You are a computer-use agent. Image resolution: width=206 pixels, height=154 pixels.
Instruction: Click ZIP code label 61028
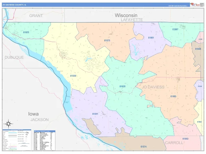point(122,86)
